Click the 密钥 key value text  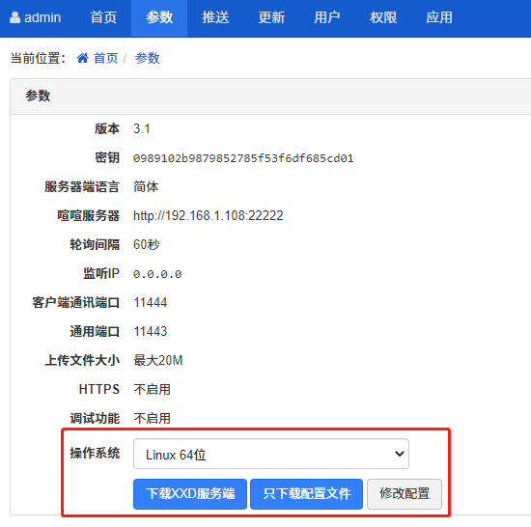243,158
